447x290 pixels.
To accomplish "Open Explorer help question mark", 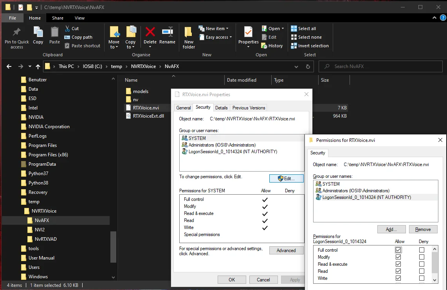I will [x=443, y=18].
